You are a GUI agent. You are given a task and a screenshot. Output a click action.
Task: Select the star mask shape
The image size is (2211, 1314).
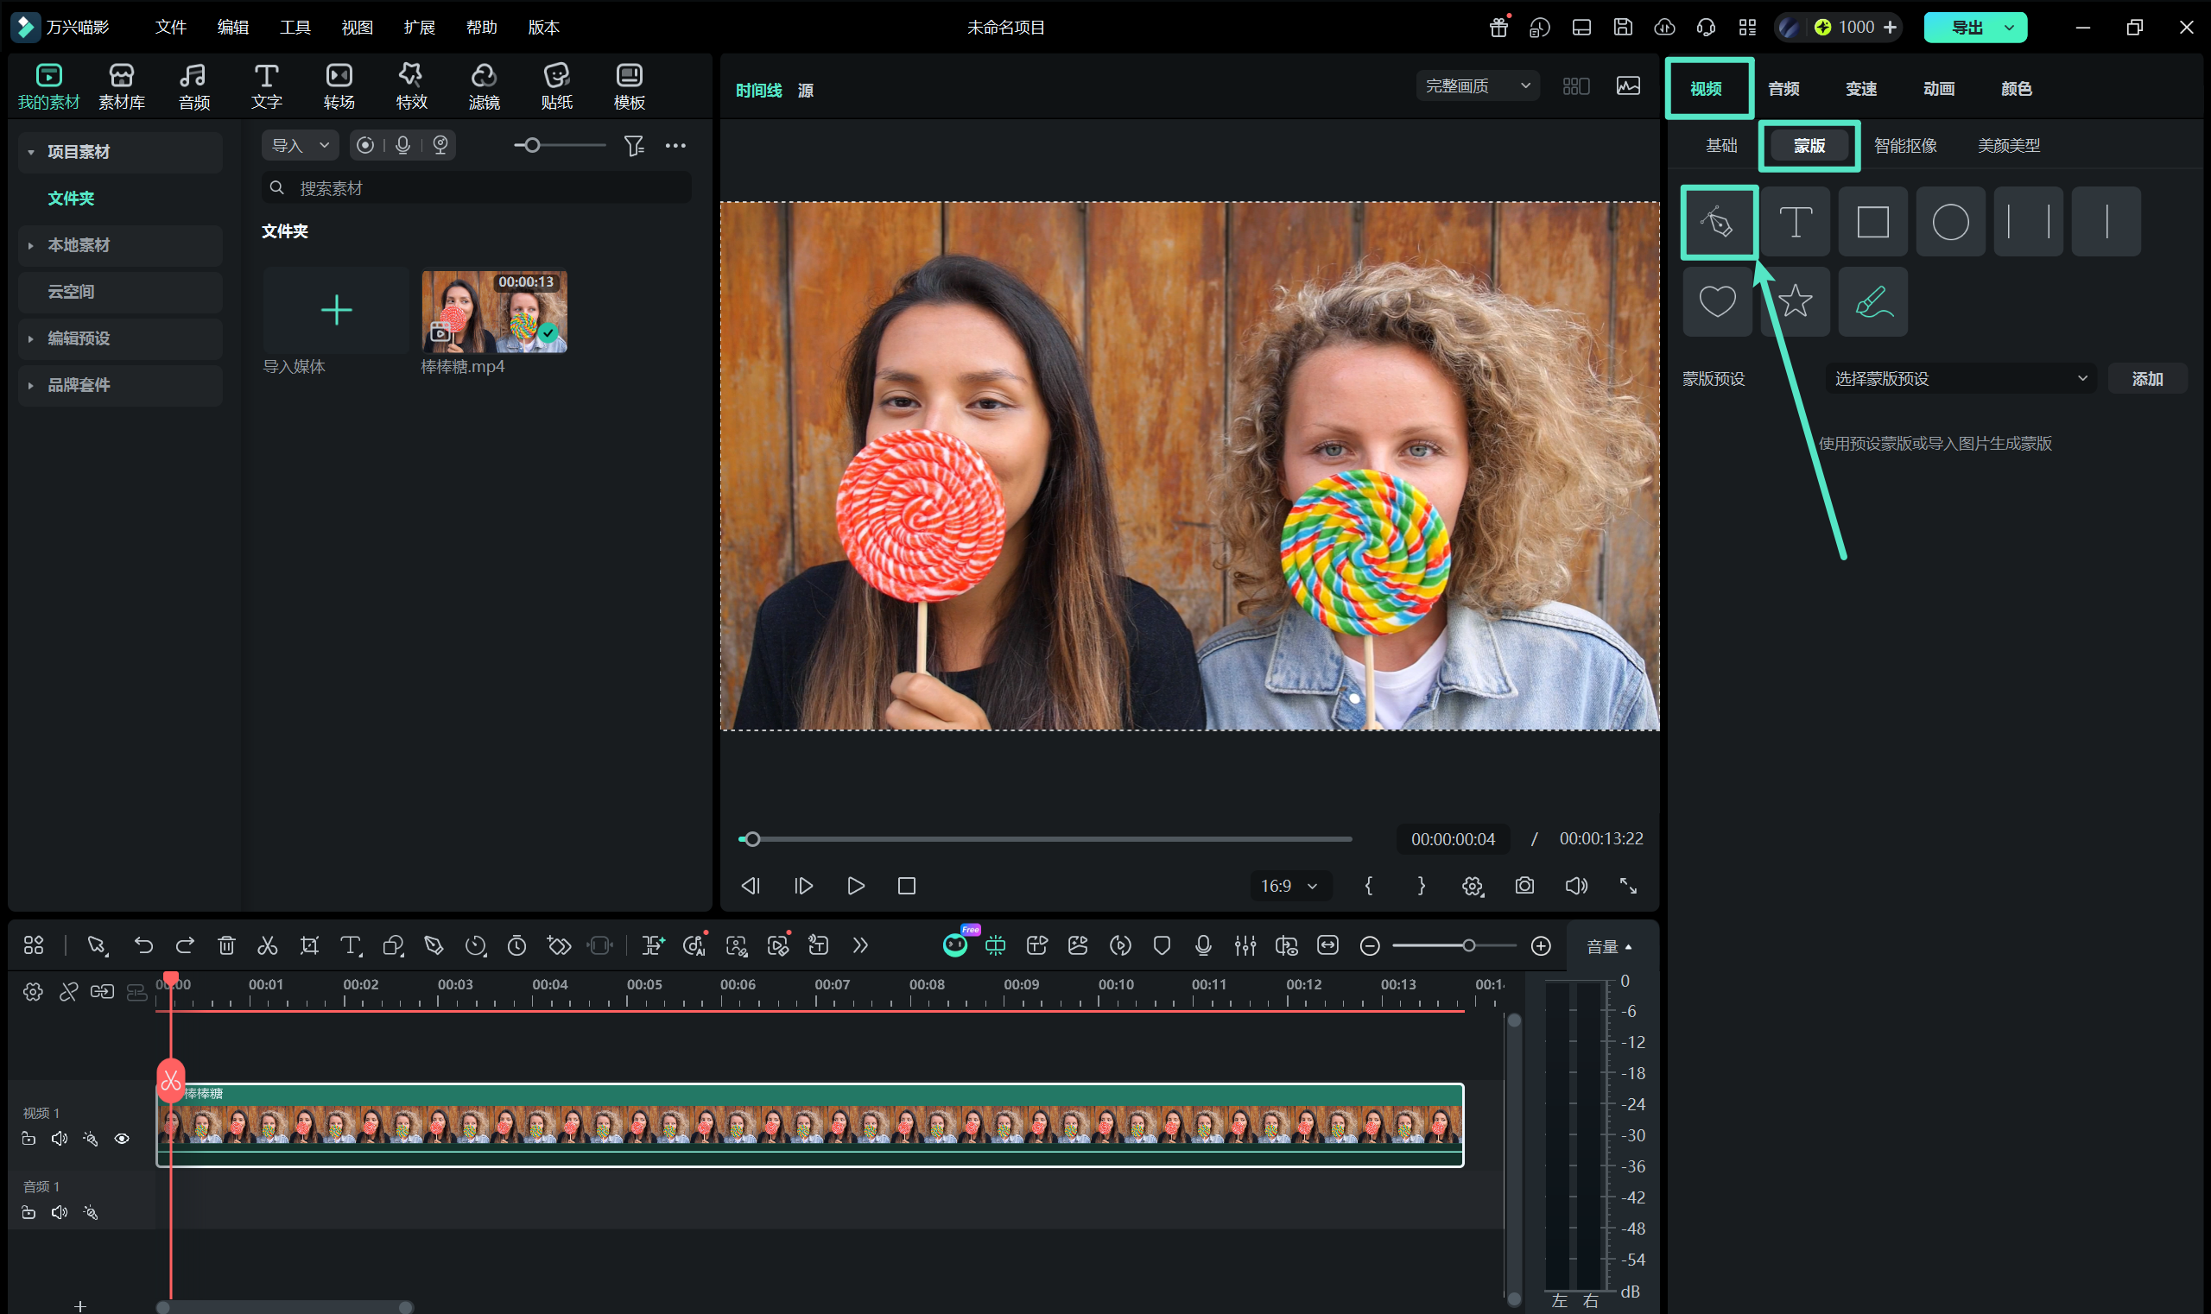(1795, 301)
